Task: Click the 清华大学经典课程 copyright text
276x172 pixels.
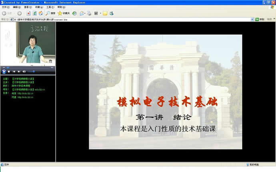Action: tap(21, 86)
